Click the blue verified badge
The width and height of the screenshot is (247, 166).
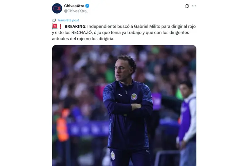(87, 6)
